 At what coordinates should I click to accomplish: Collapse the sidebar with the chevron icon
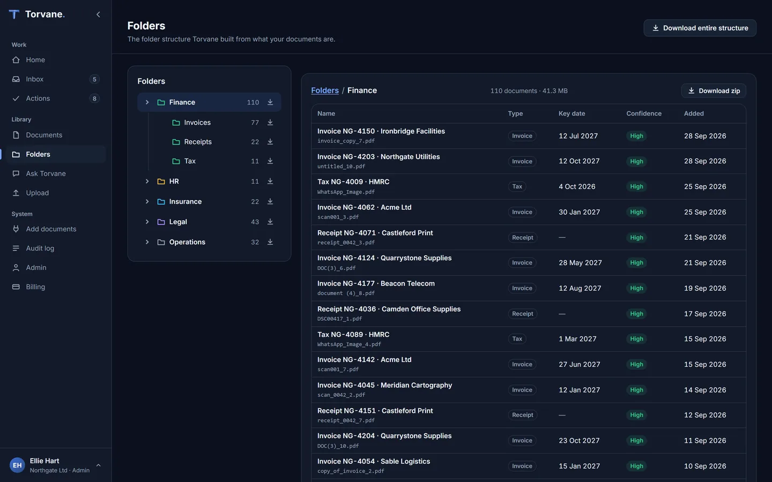(x=98, y=14)
